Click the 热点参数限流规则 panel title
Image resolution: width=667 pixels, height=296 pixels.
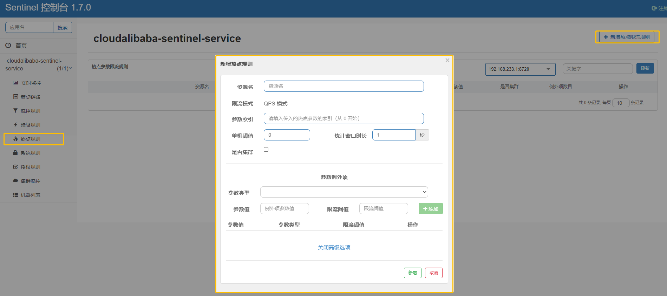point(110,67)
